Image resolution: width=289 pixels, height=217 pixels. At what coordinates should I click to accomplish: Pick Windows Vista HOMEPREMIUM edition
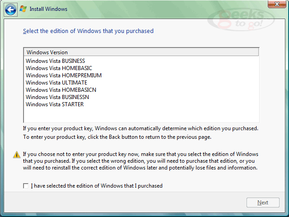(64, 75)
